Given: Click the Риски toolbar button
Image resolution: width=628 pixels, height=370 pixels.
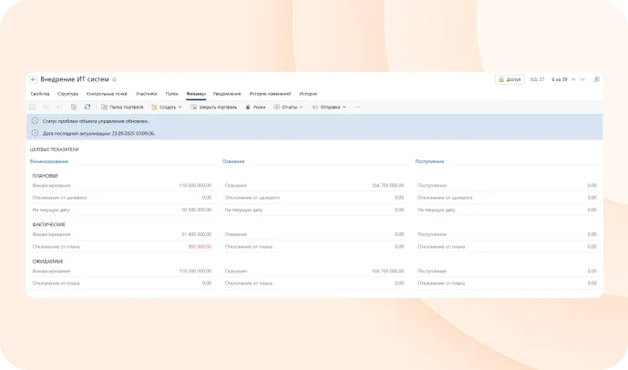Looking at the screenshot, I should tap(256, 107).
